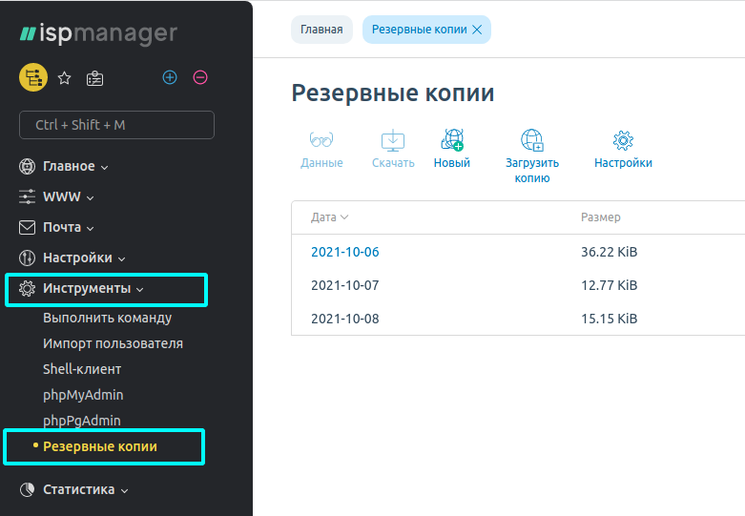This screenshot has height=516, width=745.
Task: Open phpMyAdmin from the sidebar
Action: point(83,395)
